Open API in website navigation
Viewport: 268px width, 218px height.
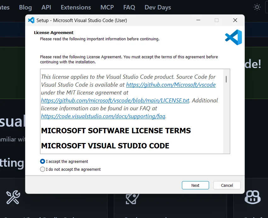coord(46,7)
